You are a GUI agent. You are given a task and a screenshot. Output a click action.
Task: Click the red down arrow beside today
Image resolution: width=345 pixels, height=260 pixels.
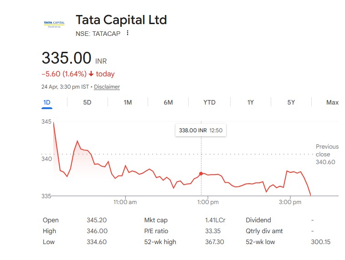(91, 74)
